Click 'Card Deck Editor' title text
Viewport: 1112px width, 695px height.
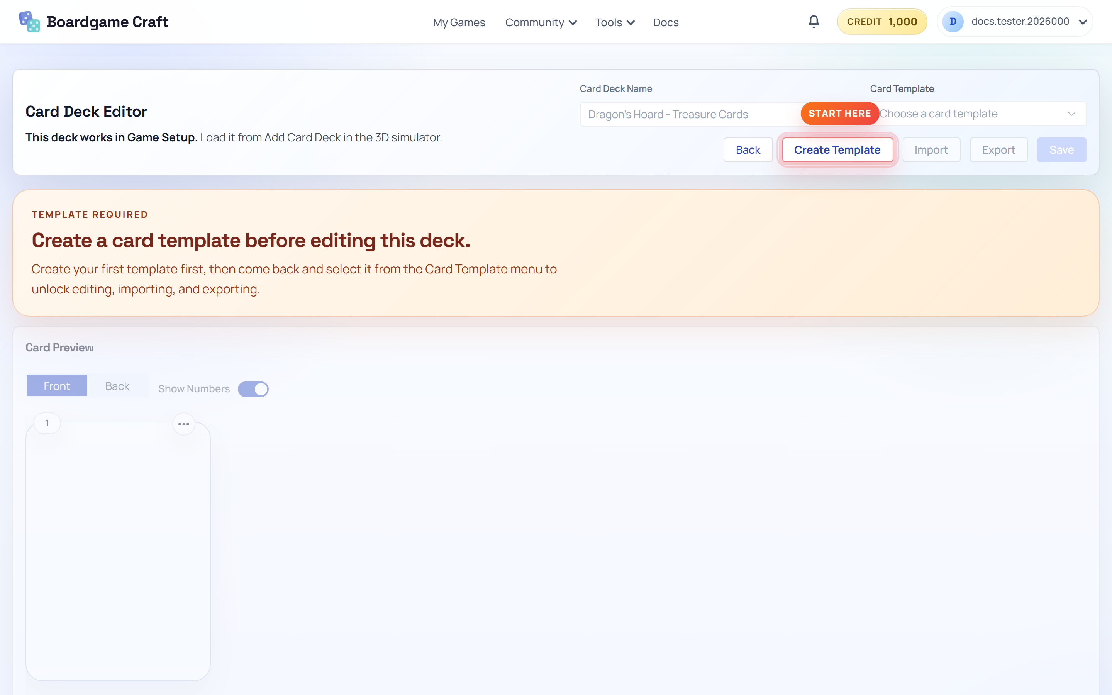point(86,112)
